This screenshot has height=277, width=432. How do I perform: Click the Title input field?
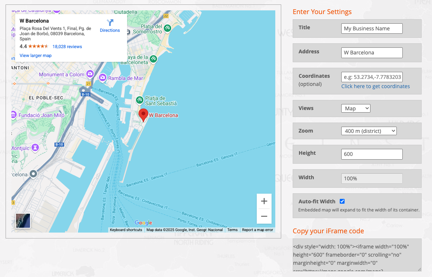tap(372, 29)
